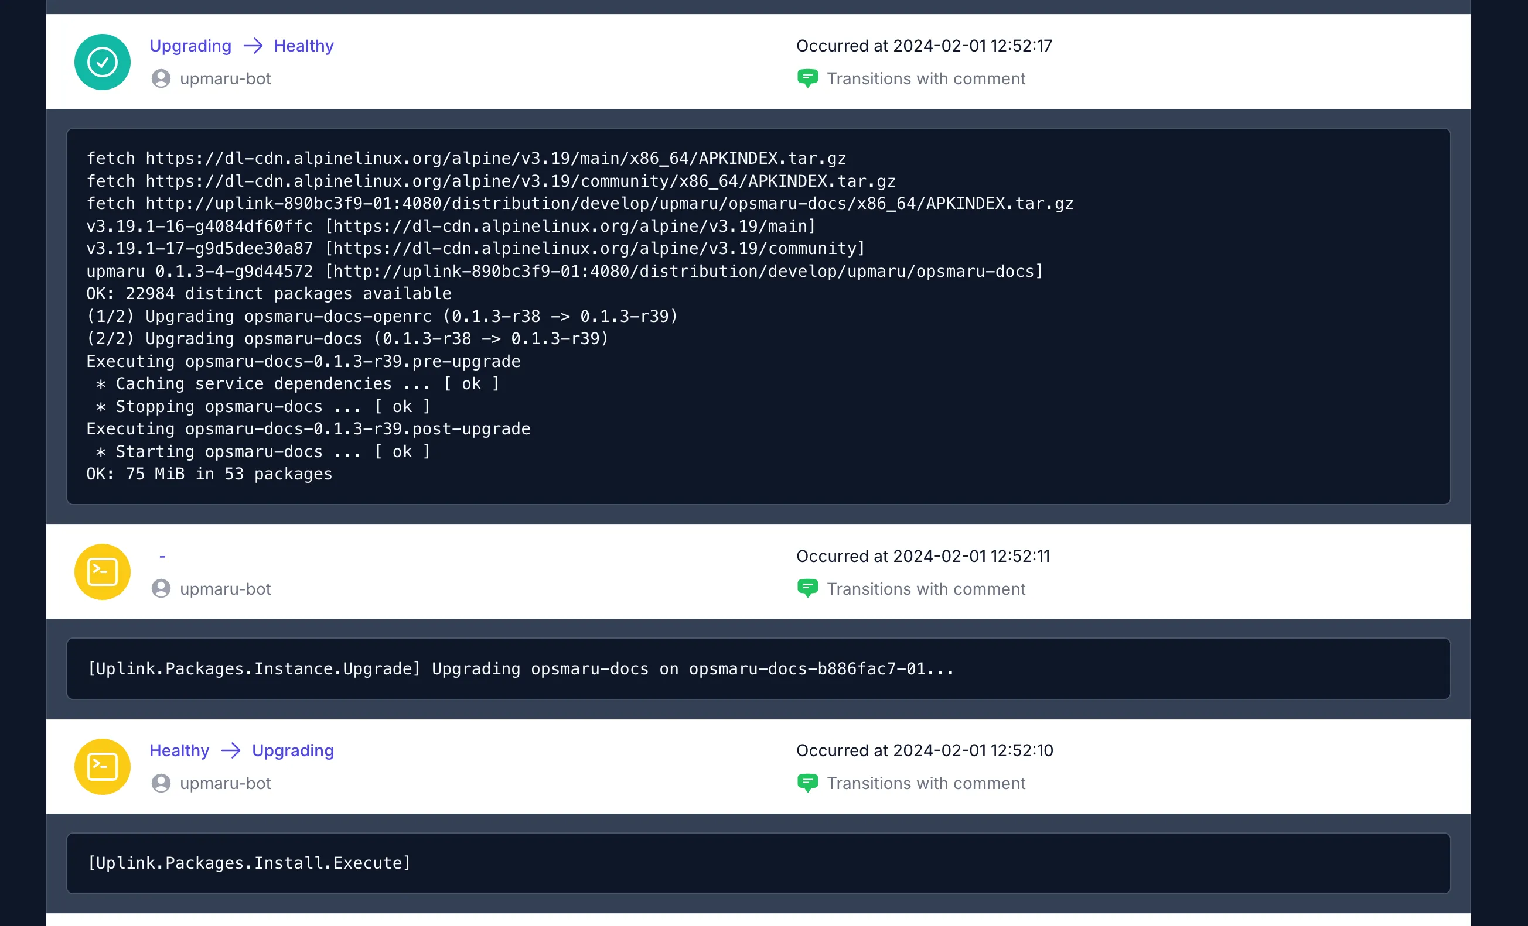The width and height of the screenshot is (1528, 926).
Task: Click the avatar icon beside upmaru-bot at 12:52:11
Action: tap(161, 588)
